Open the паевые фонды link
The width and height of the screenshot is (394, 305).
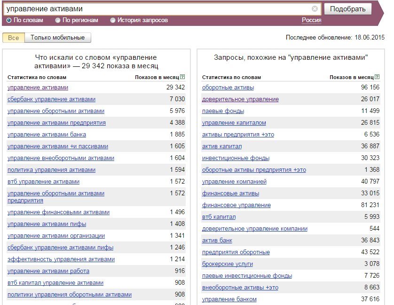(x=223, y=111)
